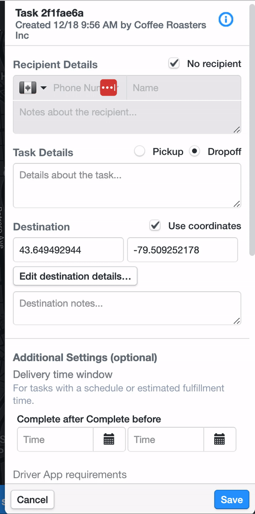Image resolution: width=255 pixels, height=514 pixels.
Task: Select the Dropoff radio button
Action: [195, 151]
